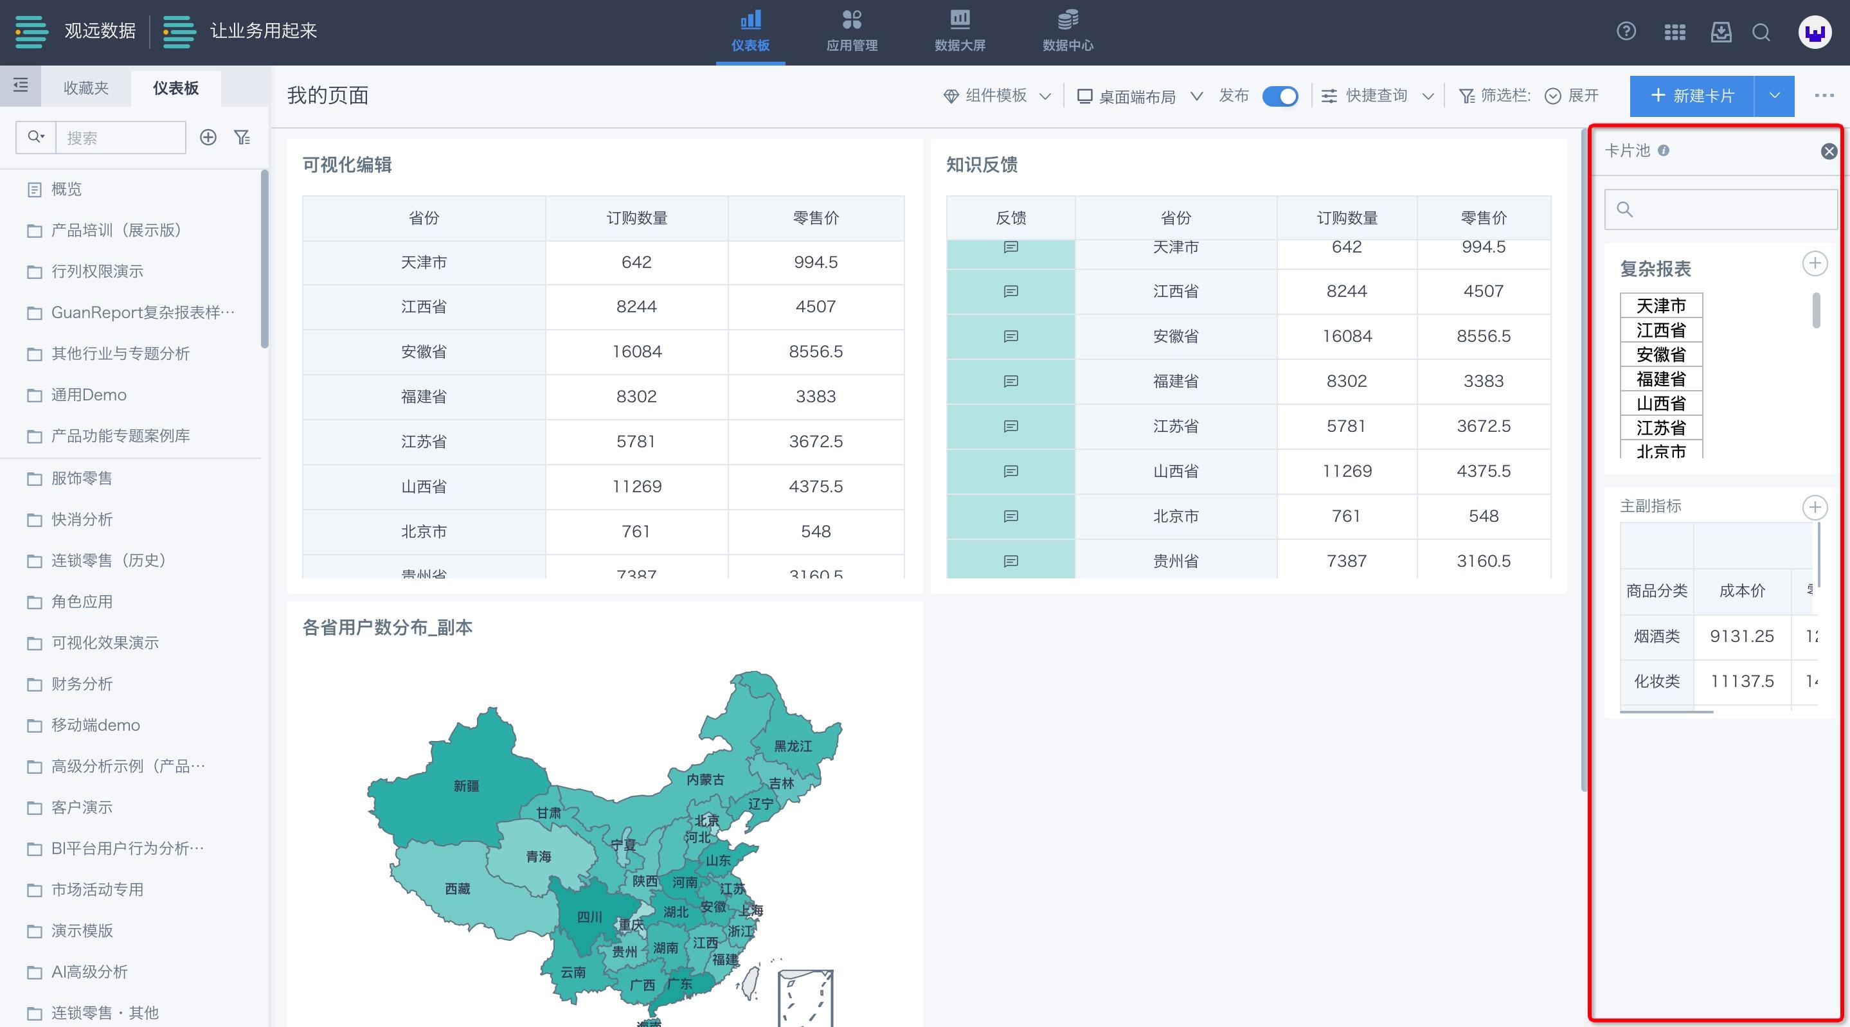
Task: Click the feedback icon in the 安徽省 row
Action: pos(1010,336)
